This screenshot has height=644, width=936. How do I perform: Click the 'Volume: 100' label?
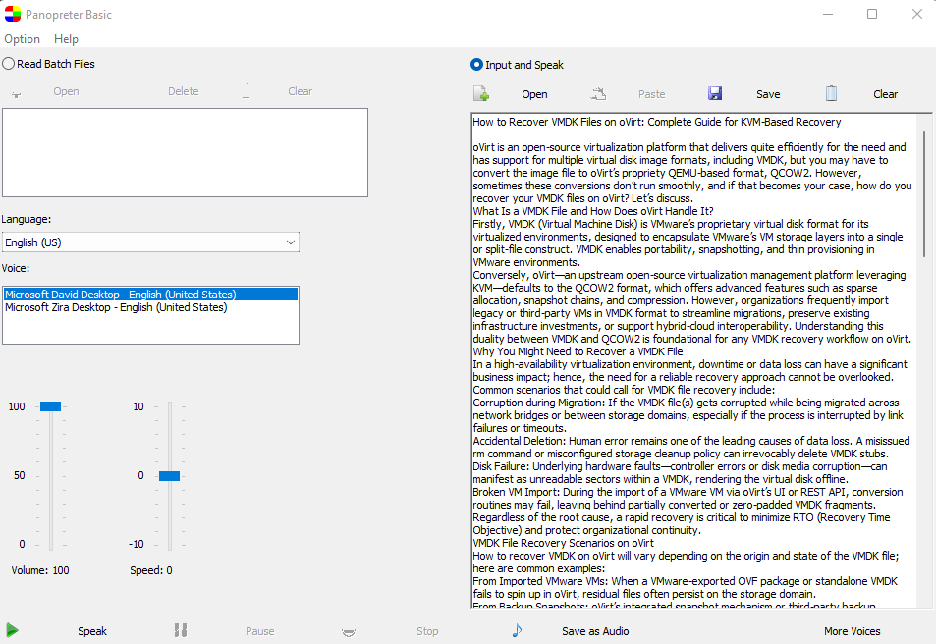coord(40,570)
